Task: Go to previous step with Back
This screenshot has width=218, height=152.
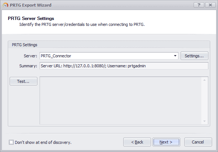Action: click(137, 142)
